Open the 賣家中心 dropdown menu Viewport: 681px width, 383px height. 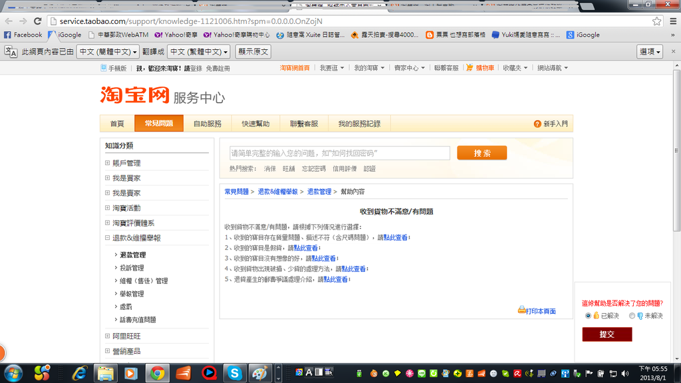coord(409,68)
